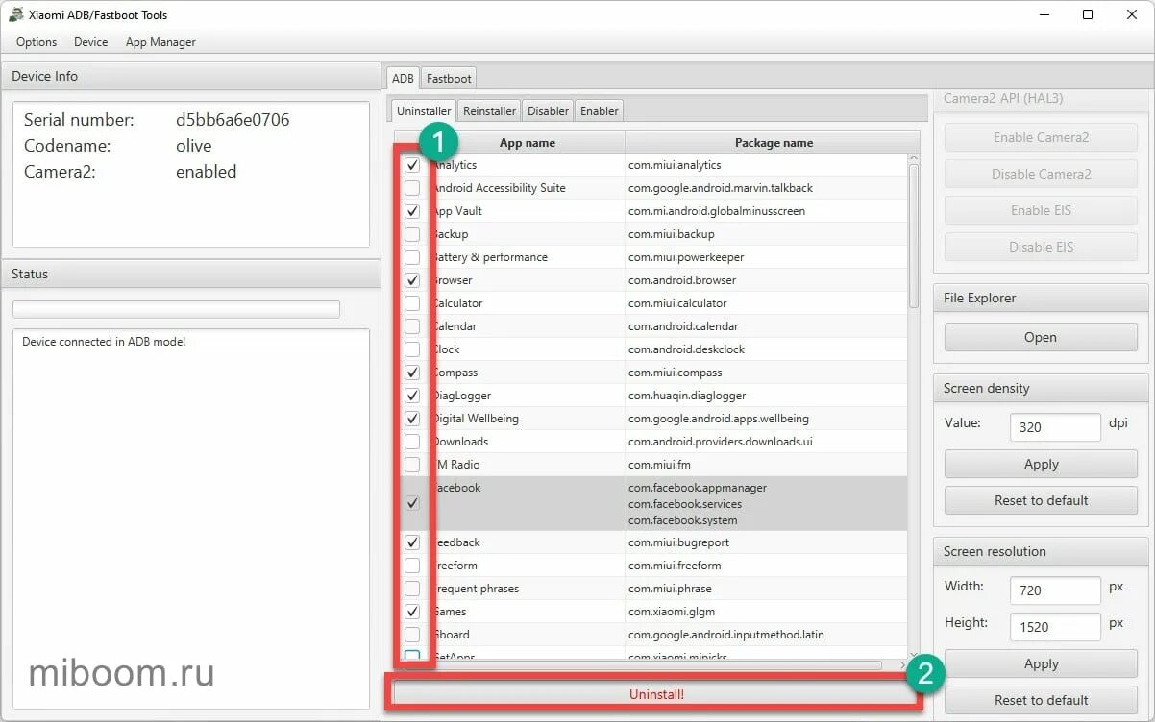The height and width of the screenshot is (722, 1155).
Task: Click the App name column header
Action: 527,143
